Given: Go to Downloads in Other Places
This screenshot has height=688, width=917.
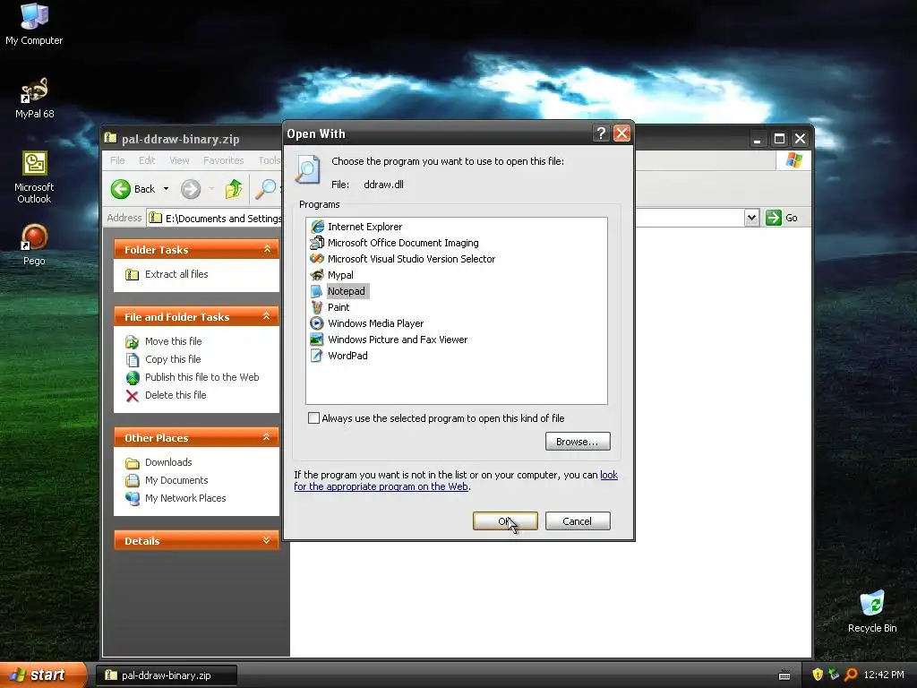Looking at the screenshot, I should [168, 462].
